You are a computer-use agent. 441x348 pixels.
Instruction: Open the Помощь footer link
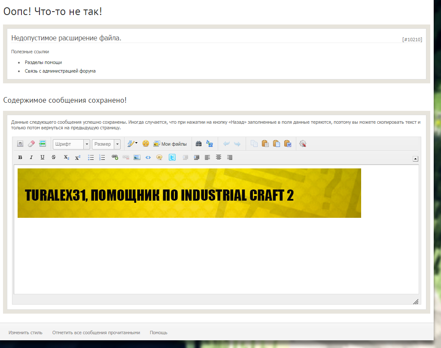[158, 333]
